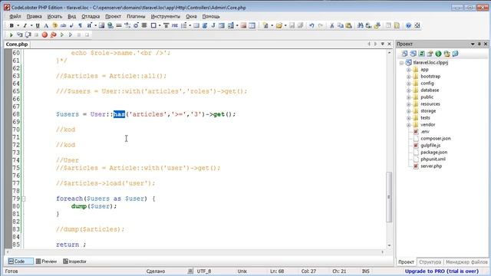491x276 pixels.
Task: Copy the selected text
Action: (x=341, y=25)
